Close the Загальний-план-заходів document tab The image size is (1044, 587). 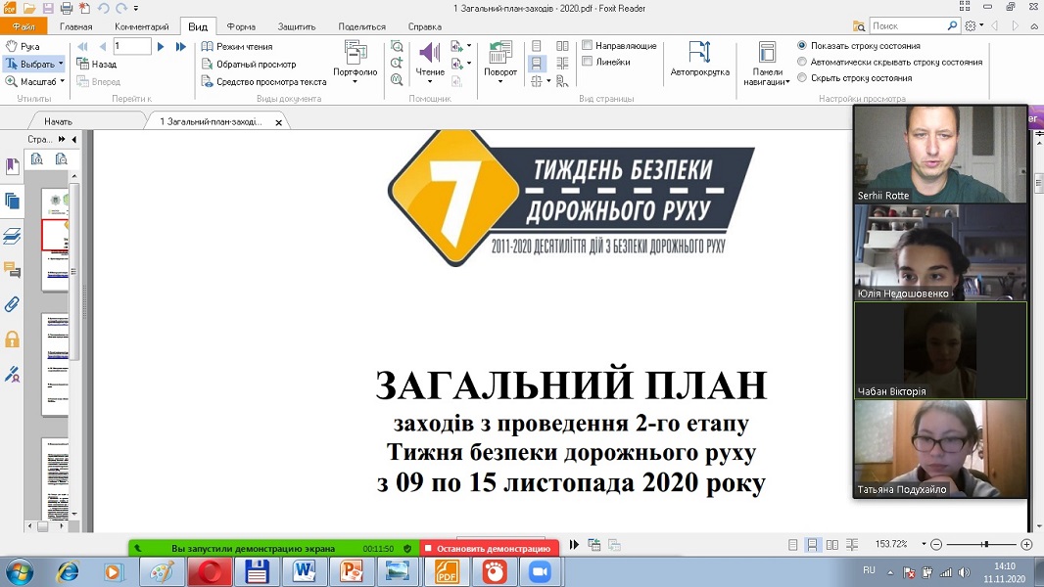pos(279,122)
